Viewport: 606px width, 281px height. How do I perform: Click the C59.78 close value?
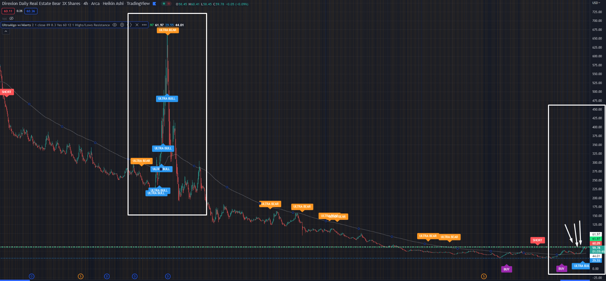219,4
